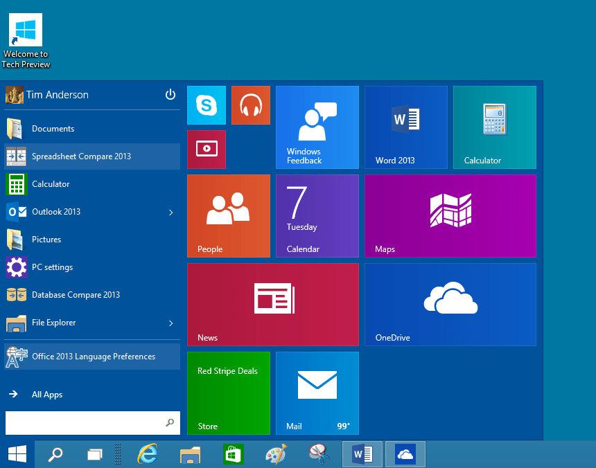Open the Music headphones tile
596x468 pixels.
pos(251,105)
